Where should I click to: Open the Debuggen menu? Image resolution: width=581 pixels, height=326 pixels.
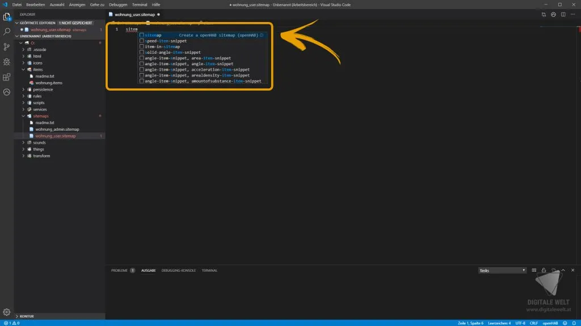coord(118,5)
